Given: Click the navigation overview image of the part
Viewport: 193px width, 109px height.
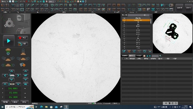Looking at the screenshot, I should pos(172,34).
